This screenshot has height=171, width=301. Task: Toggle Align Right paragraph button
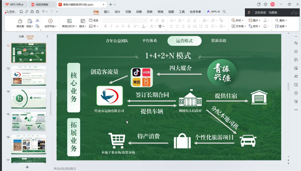183,26
